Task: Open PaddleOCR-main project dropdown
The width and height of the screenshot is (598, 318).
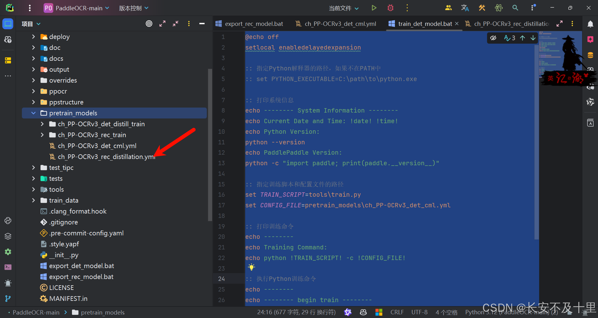Action: [77, 8]
